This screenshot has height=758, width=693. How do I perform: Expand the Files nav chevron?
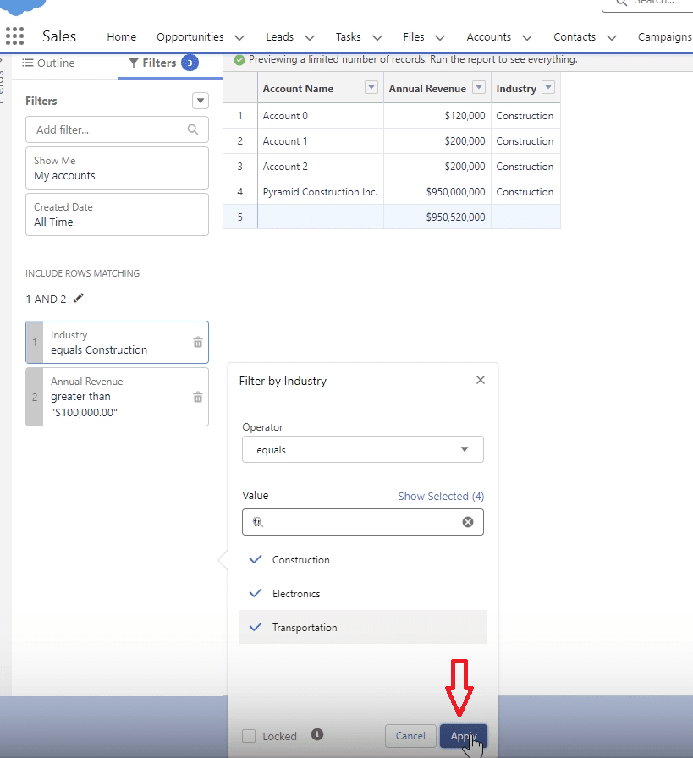pos(440,38)
